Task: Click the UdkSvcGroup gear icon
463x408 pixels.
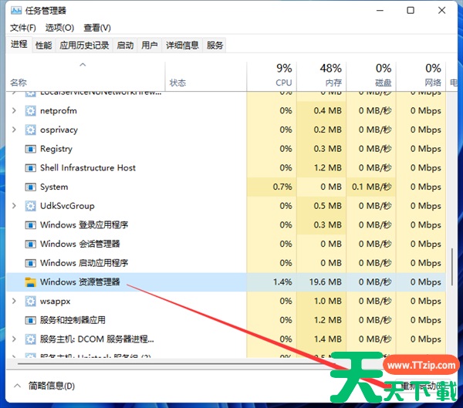Action: pyautogui.click(x=30, y=206)
